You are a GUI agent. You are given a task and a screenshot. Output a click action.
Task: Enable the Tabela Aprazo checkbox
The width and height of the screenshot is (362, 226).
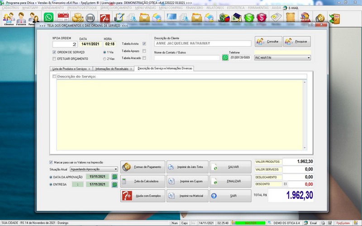(x=144, y=51)
